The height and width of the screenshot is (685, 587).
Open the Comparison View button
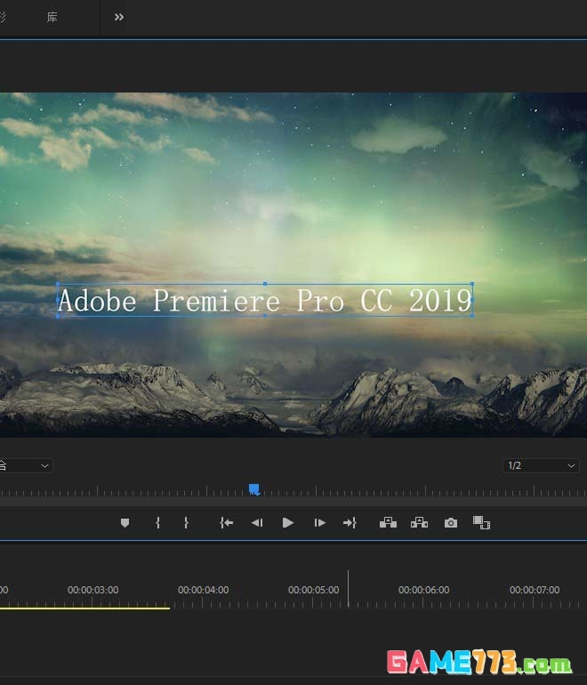(481, 522)
